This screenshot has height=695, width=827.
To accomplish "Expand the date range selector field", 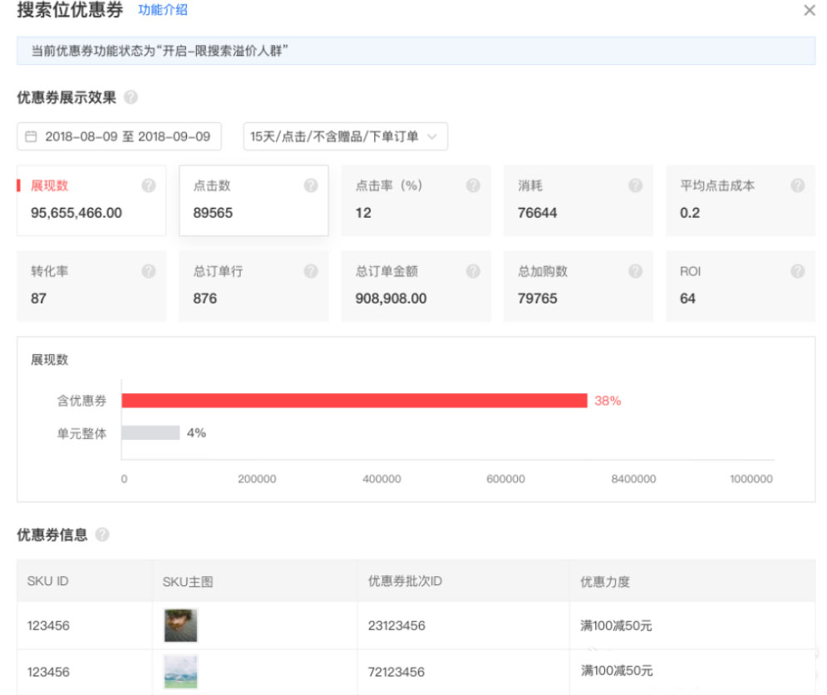I will [119, 136].
